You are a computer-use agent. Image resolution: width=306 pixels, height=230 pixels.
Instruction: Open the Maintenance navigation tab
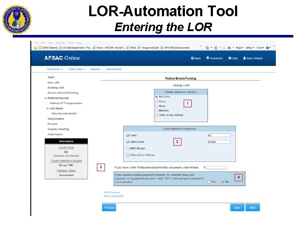(113, 69)
